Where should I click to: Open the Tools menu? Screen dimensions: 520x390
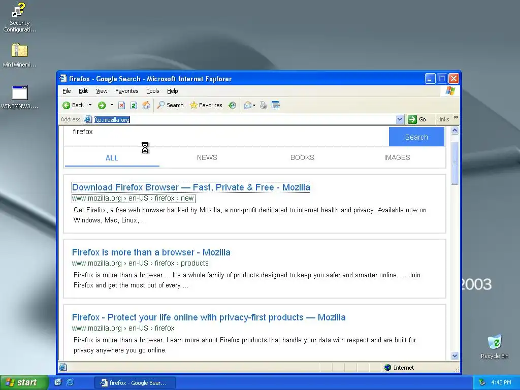click(x=152, y=91)
